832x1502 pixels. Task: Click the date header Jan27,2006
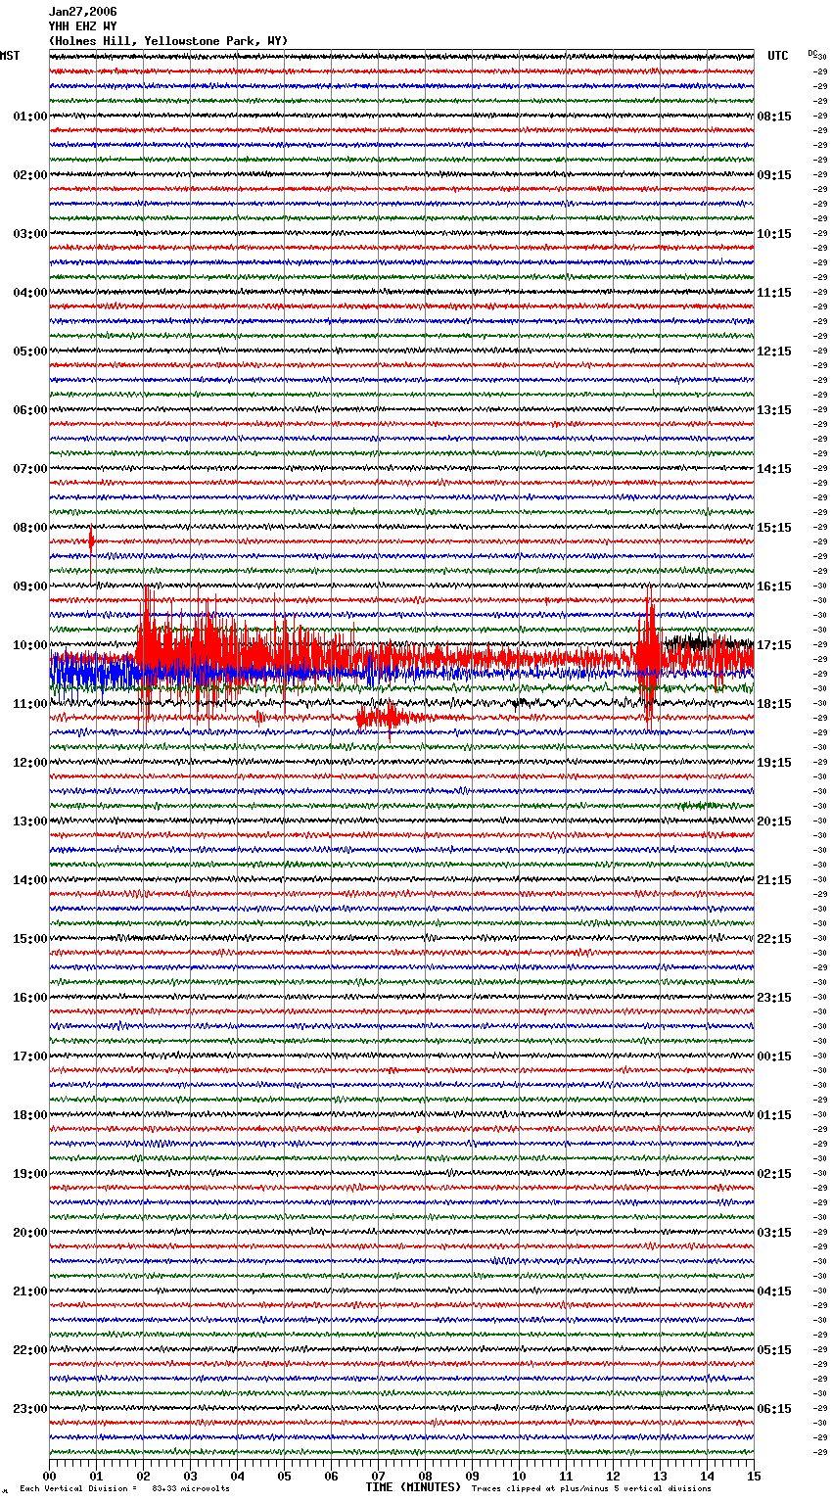point(82,12)
